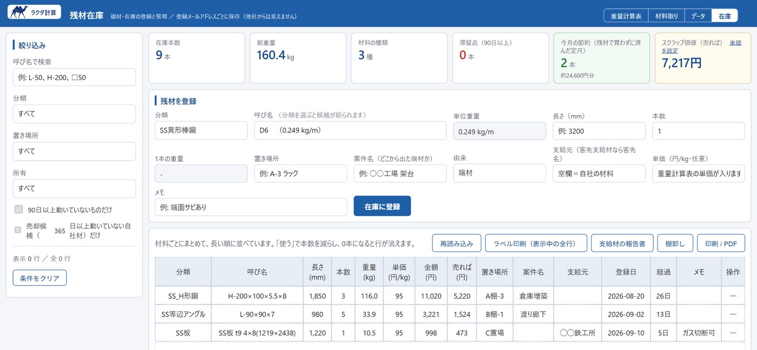Viewport: 757px width, 350px height.
Task: Click the 呼び名 column header
Action: pos(257,272)
